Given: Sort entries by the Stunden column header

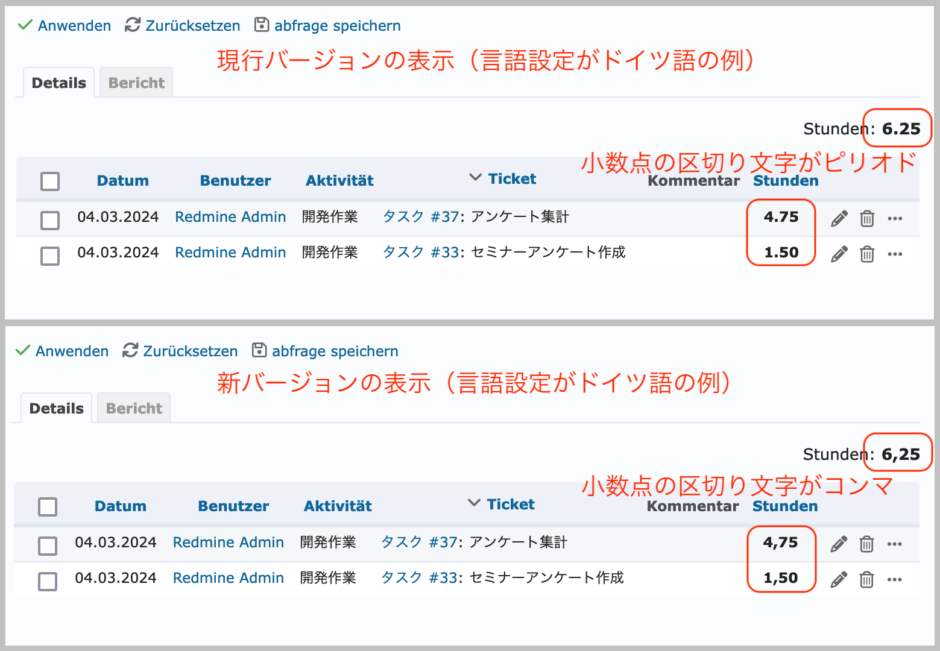Looking at the screenshot, I should click(785, 180).
